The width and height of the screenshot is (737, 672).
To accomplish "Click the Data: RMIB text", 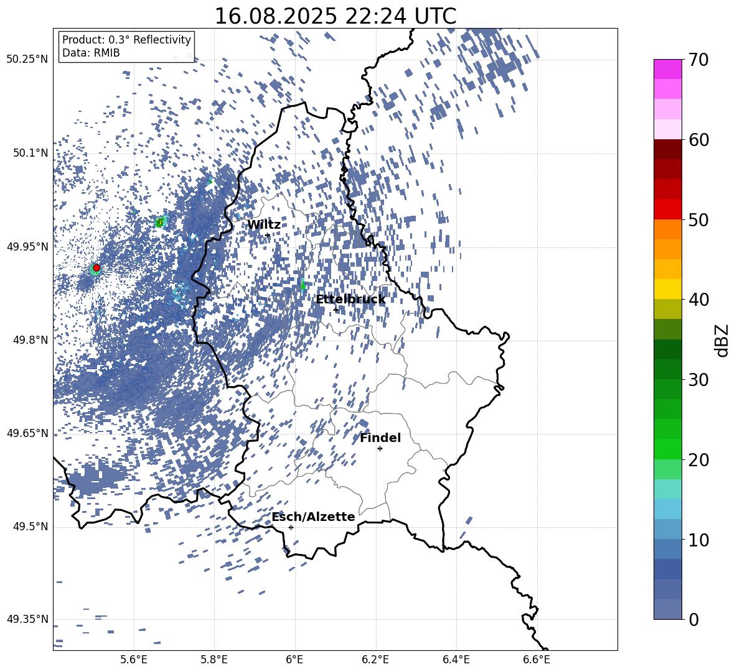I will [91, 53].
